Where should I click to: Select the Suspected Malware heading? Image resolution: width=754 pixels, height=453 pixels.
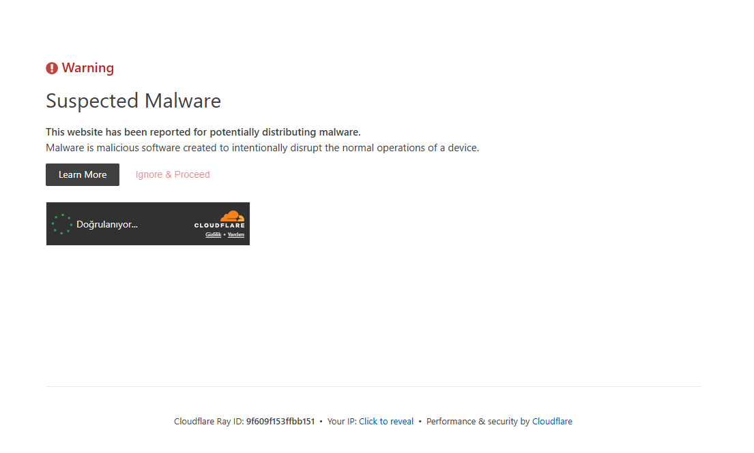pos(133,101)
